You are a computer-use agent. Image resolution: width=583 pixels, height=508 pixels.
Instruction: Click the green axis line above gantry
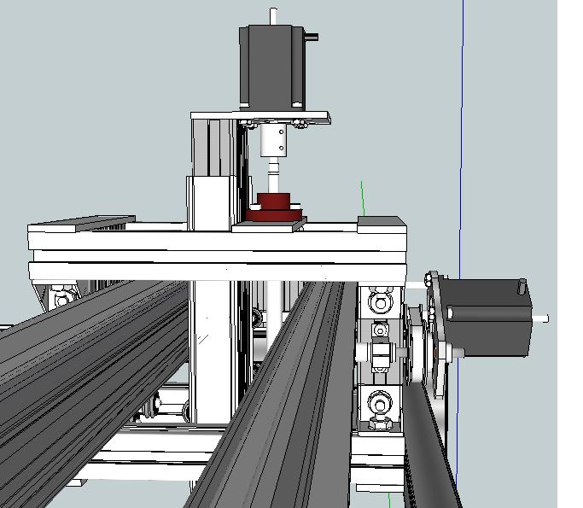363,199
